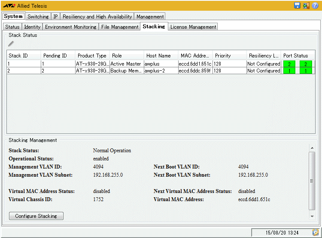Click the Configure Stacking button

pos(36,216)
